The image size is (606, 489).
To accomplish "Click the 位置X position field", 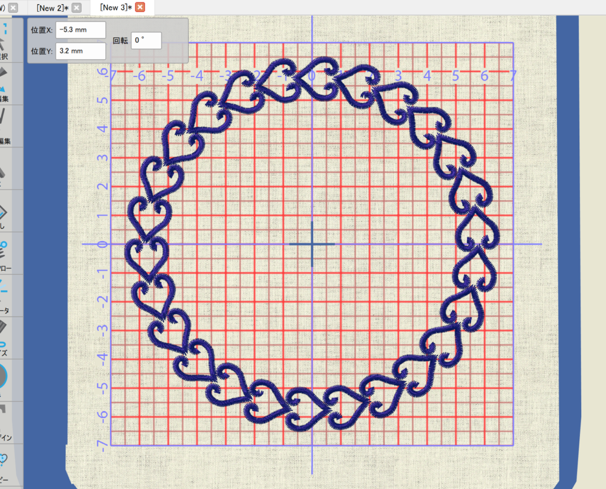I will [x=80, y=30].
